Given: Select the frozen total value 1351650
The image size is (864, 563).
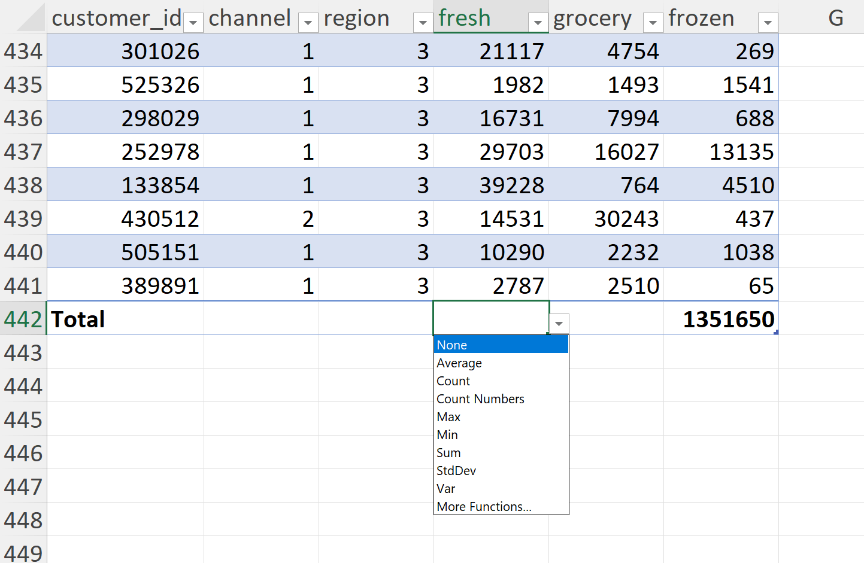Looking at the screenshot, I should pyautogui.click(x=728, y=319).
